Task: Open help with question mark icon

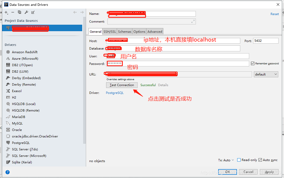Action: pyautogui.click(x=7, y=172)
